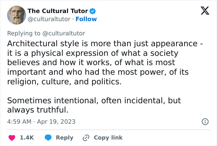This screenshot has height=146, width=217.
Task: Click the closing words 'always truthful.'
Action: (x=38, y=110)
